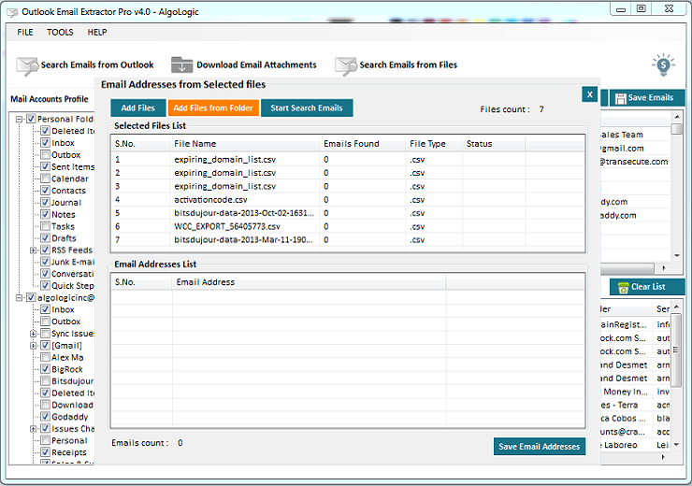
Task: Expand the RSS Feeds tree node
Action: tap(34, 250)
